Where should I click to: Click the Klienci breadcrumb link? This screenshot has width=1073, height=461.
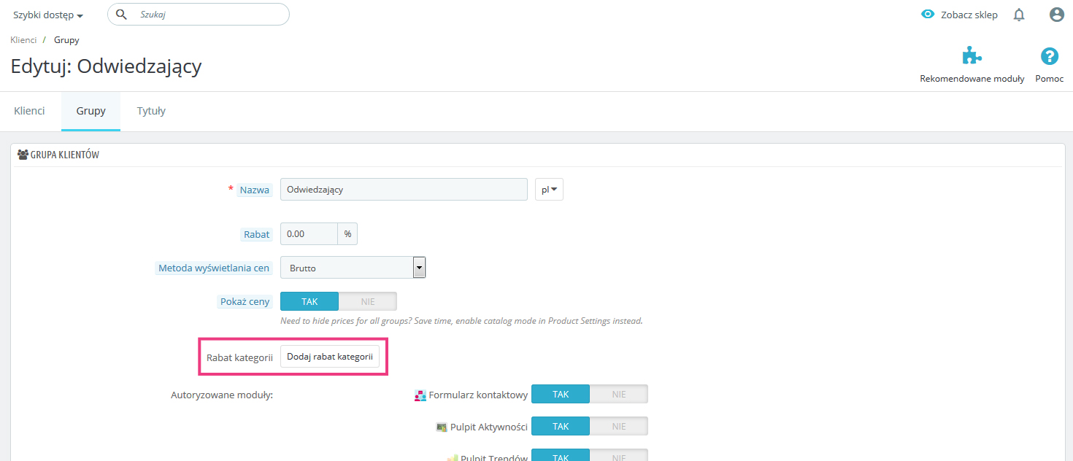pos(23,40)
